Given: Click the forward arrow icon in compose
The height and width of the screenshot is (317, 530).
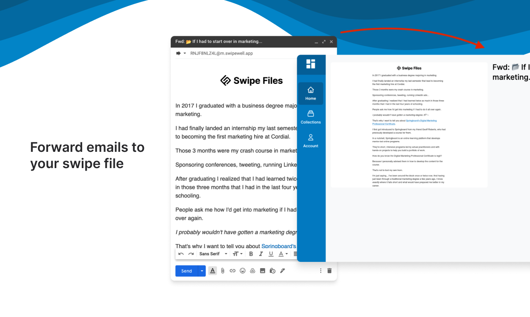Looking at the screenshot, I should coord(178,53).
